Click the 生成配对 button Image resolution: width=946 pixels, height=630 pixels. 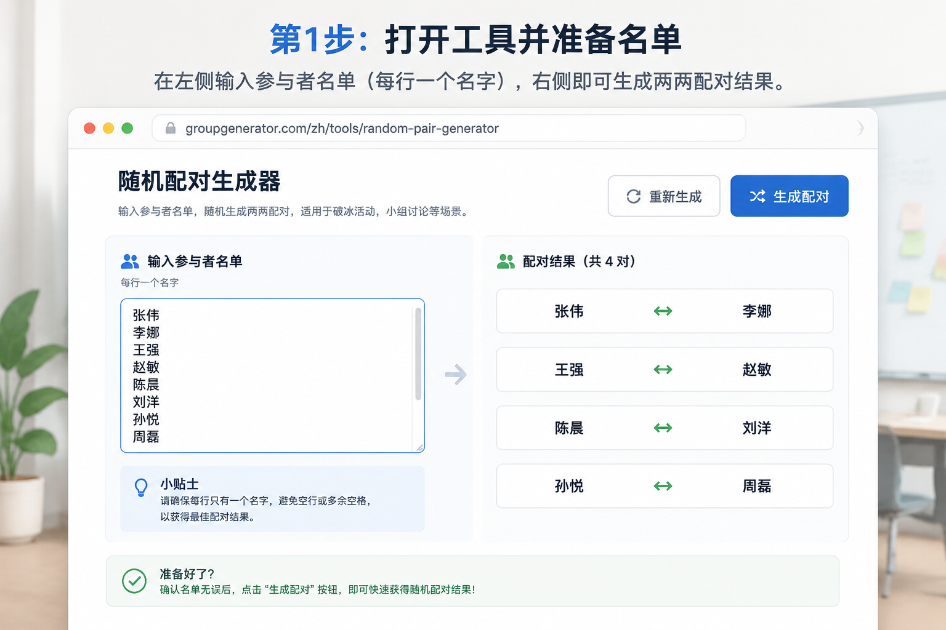[789, 196]
